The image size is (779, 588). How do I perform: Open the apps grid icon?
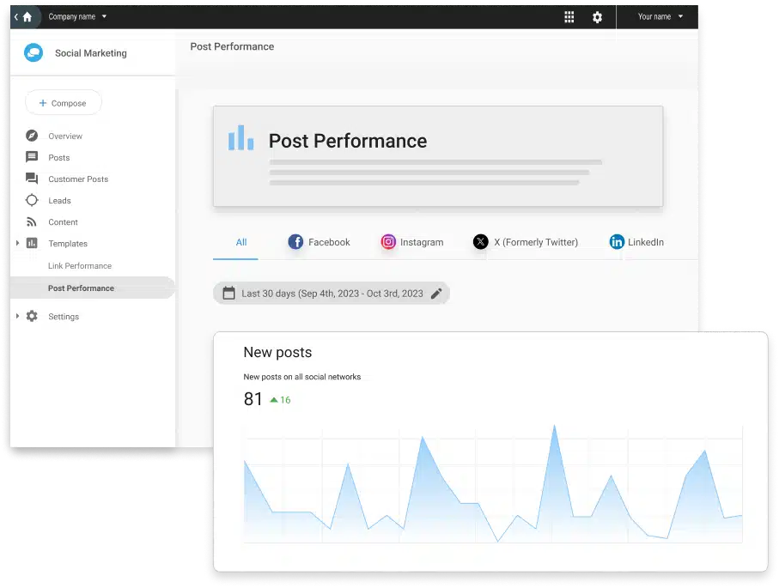click(x=569, y=17)
